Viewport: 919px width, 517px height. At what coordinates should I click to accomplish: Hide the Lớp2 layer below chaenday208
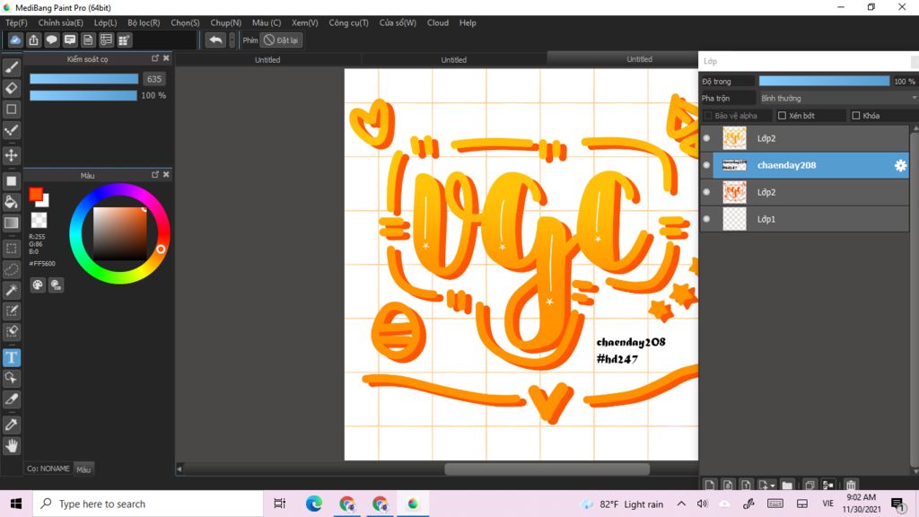(706, 192)
